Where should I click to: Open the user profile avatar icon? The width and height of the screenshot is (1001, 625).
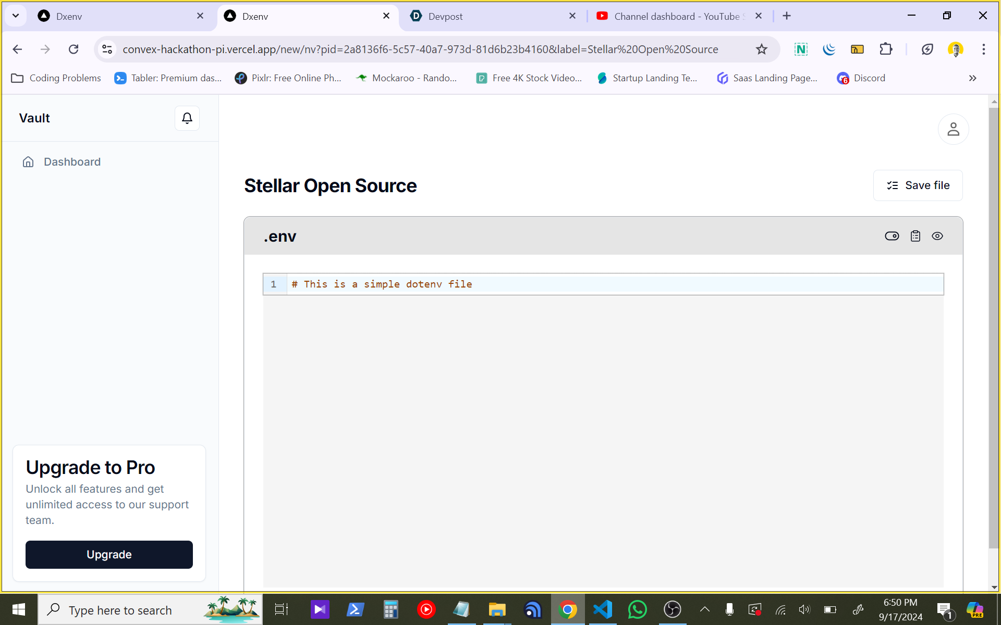tap(953, 129)
